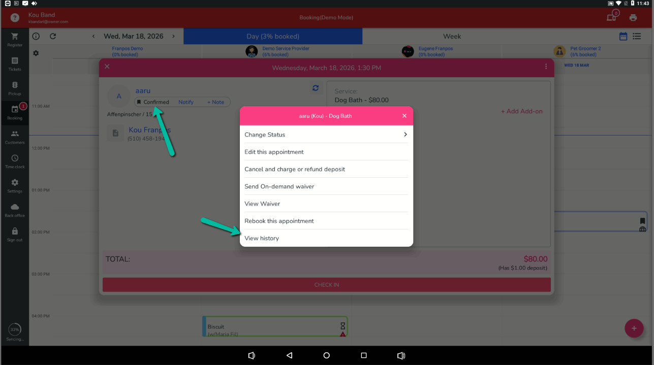Open the Time clock icon
This screenshot has height=365, width=654.
click(15, 161)
